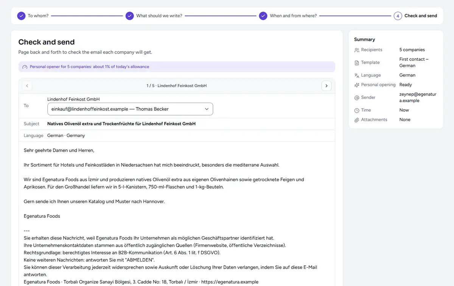The image size is (454, 286).
Task: Open the recipient email dropdown
Action: [130, 109]
